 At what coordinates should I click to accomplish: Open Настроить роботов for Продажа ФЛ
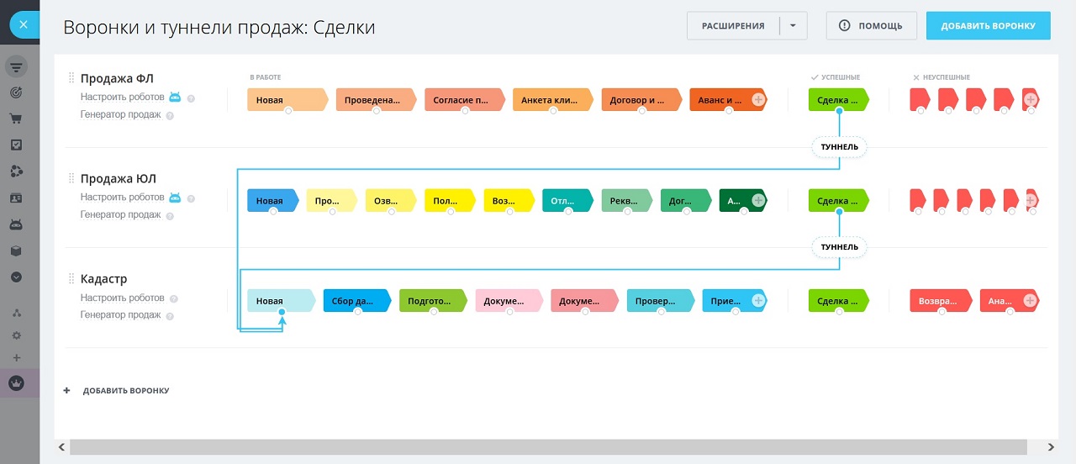click(122, 98)
